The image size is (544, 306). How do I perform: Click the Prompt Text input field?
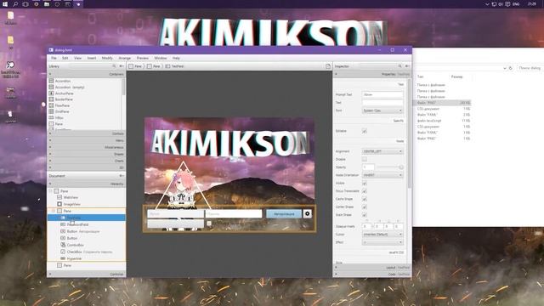tap(382, 94)
